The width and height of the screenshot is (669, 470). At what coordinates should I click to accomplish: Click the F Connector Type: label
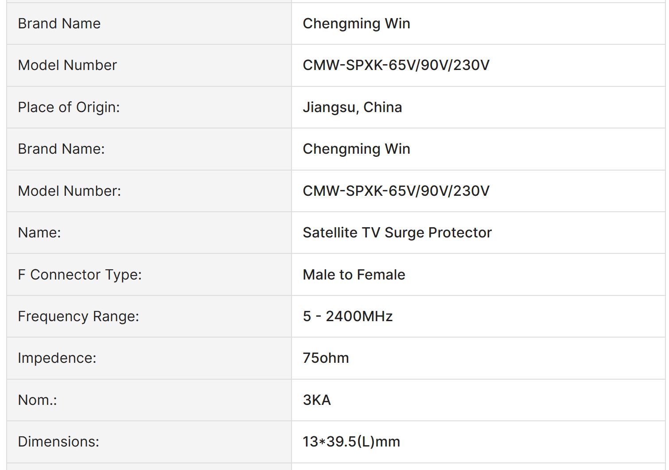pos(80,275)
